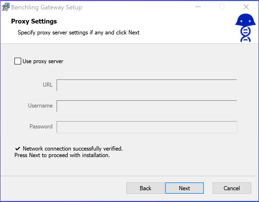This screenshot has width=259, height=202.
Task: Go Back to the previous setup step
Action: 145,188
